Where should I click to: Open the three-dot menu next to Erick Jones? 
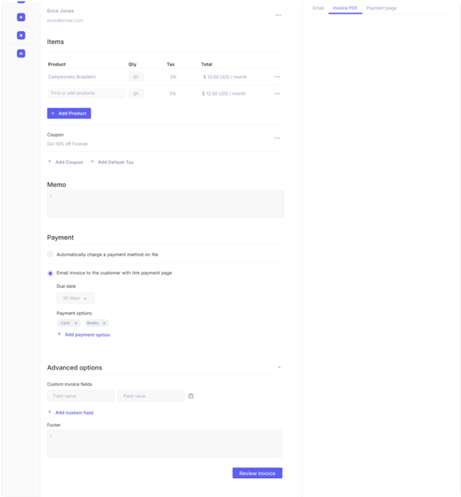click(x=278, y=16)
